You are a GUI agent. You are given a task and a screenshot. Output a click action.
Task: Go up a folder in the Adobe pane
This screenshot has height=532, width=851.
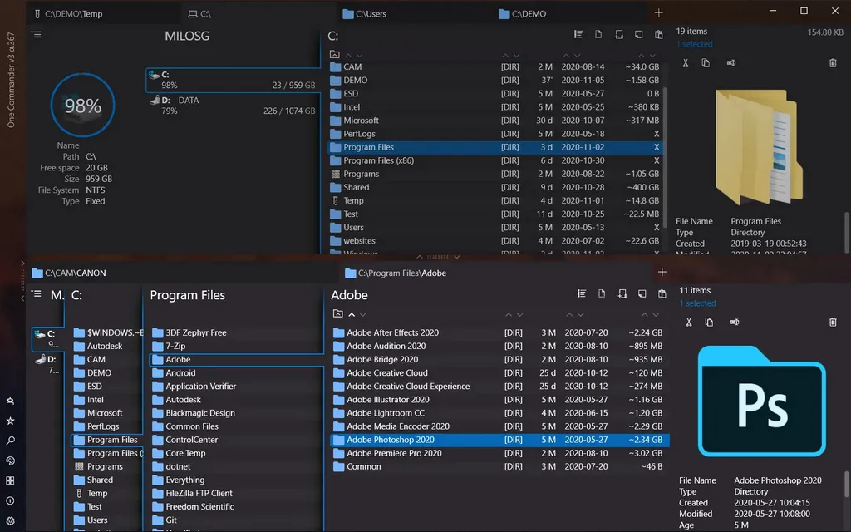(337, 313)
